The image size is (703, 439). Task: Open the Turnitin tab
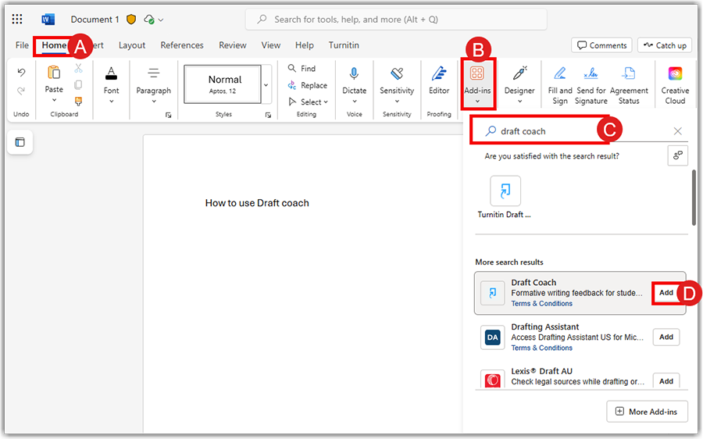[x=344, y=45]
